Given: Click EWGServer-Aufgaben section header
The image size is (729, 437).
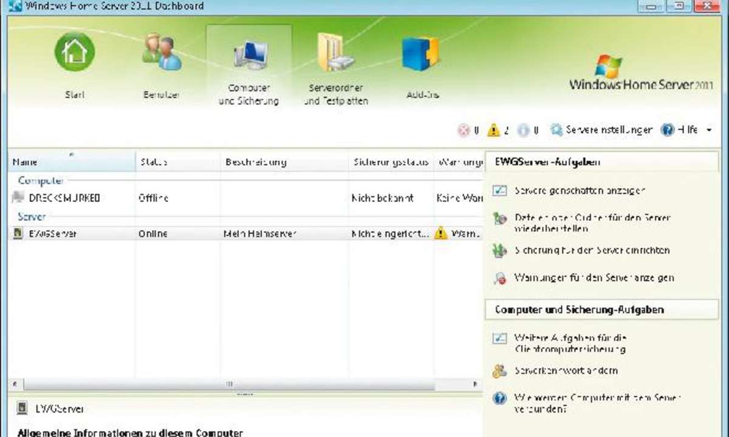Looking at the screenshot, I should click(601, 162).
